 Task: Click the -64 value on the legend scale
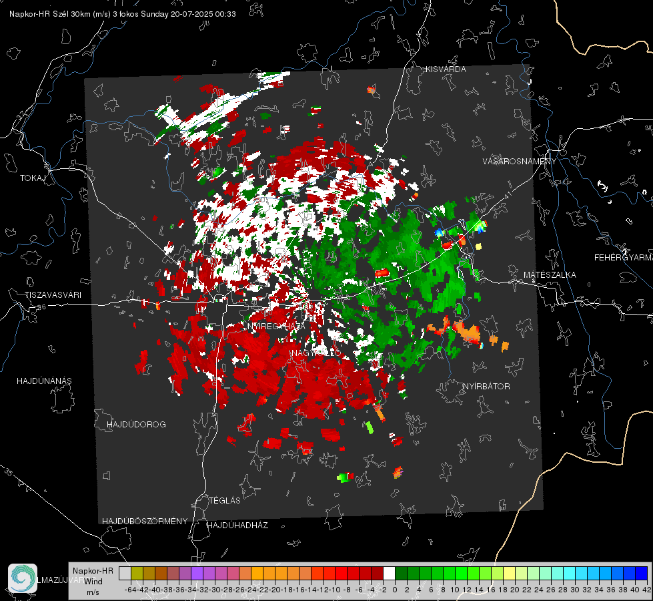(130, 590)
